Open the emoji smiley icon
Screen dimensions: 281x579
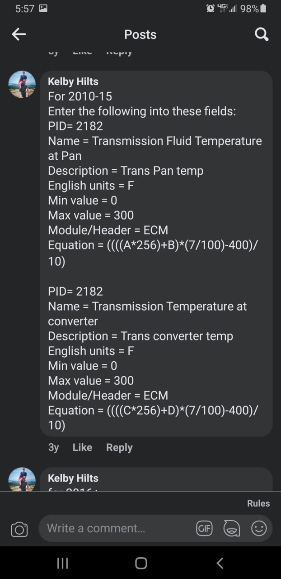tap(259, 528)
